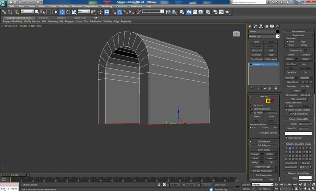Viewport: 316px width, 191px height.
Task: Select the Select and Link tool
Action: click(x=4, y=12)
